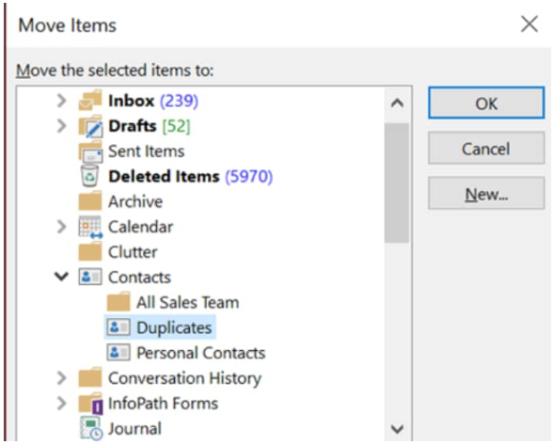The width and height of the screenshot is (555, 445).
Task: Expand the Drafts folder chevron
Action: click(62, 126)
